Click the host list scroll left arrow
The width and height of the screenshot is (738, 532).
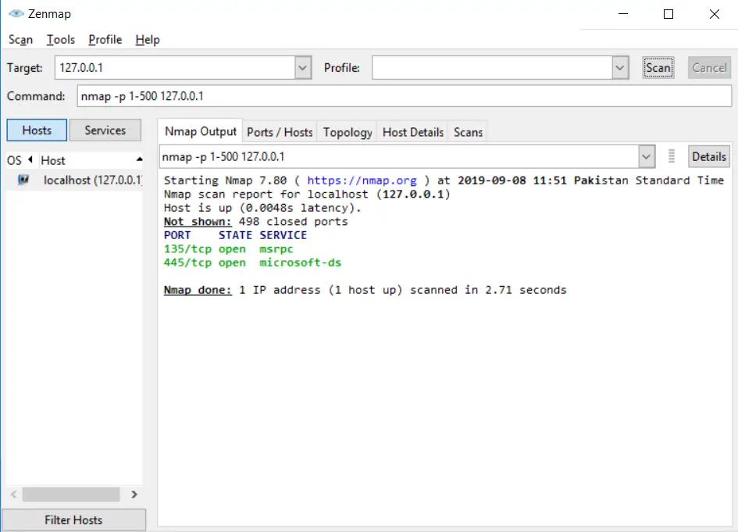click(x=13, y=495)
